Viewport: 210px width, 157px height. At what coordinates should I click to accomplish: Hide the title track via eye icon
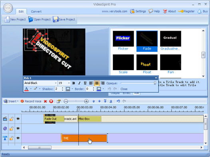coord(18,138)
